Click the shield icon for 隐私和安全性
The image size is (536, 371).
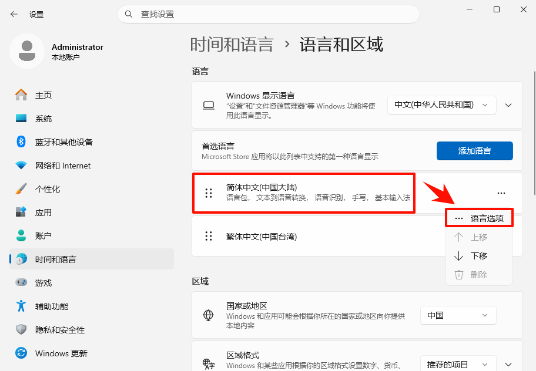21,329
